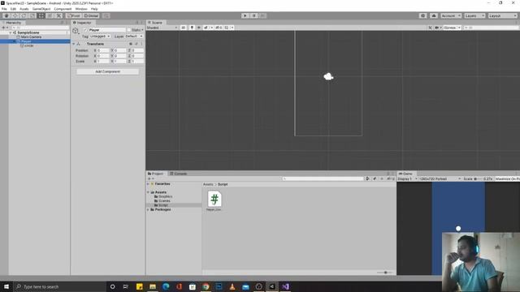Viewport: 520px width, 292px height.
Task: Open the Layout dropdown
Action: 502,15
